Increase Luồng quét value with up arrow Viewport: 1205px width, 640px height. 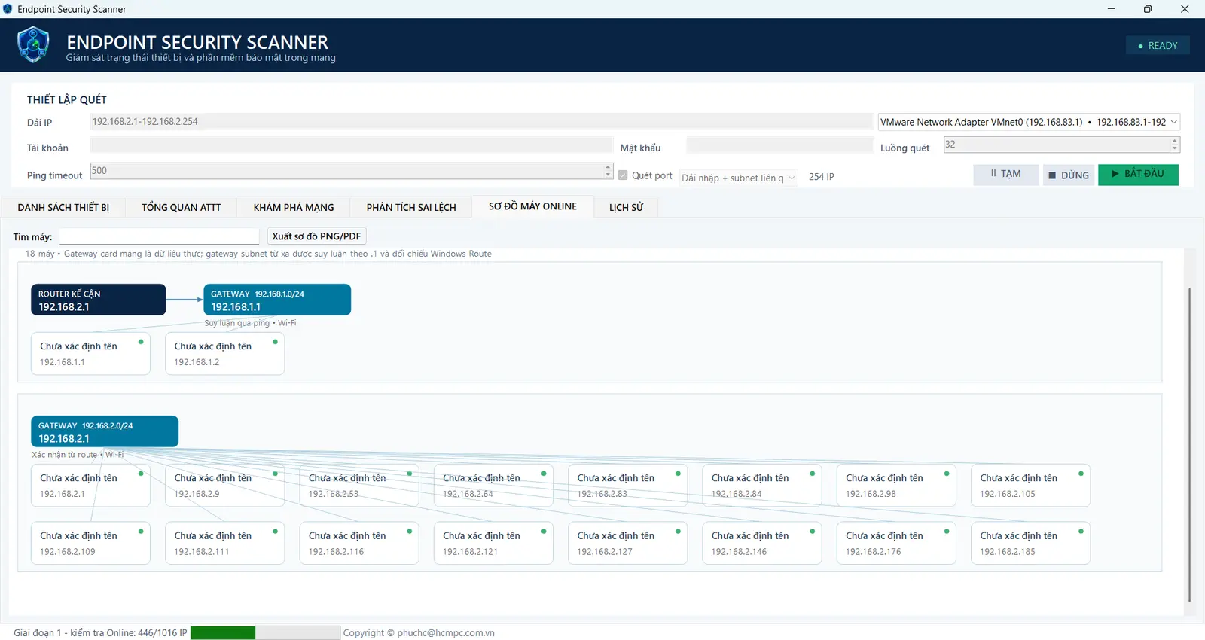coord(1175,141)
